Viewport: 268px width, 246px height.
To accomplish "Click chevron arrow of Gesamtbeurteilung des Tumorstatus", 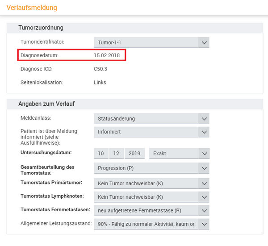I will pyautogui.click(x=204, y=168).
